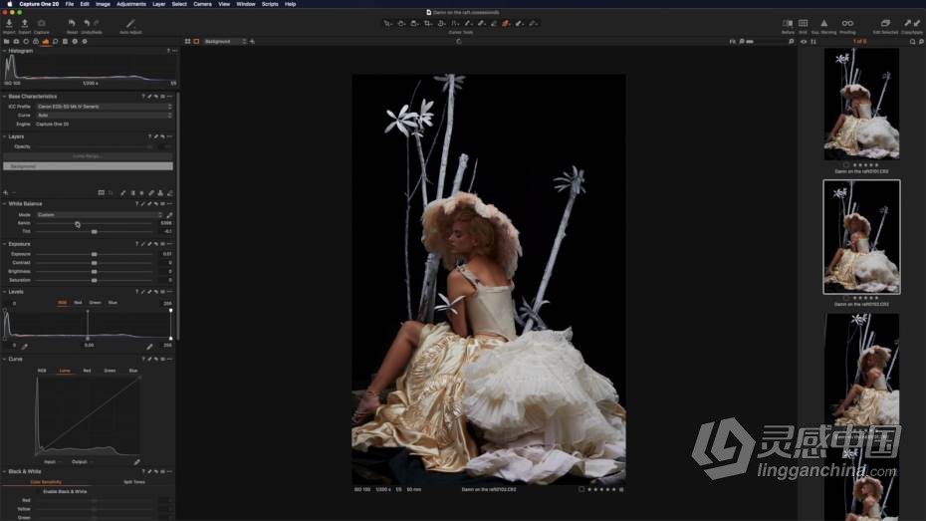Open the Split Tones tab in Black & White

pos(134,482)
